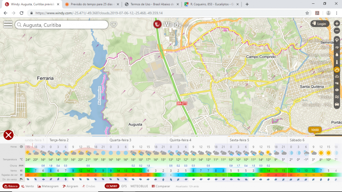Close the forecast panel with red X
Screen dimensions: 342x192
click(8, 135)
